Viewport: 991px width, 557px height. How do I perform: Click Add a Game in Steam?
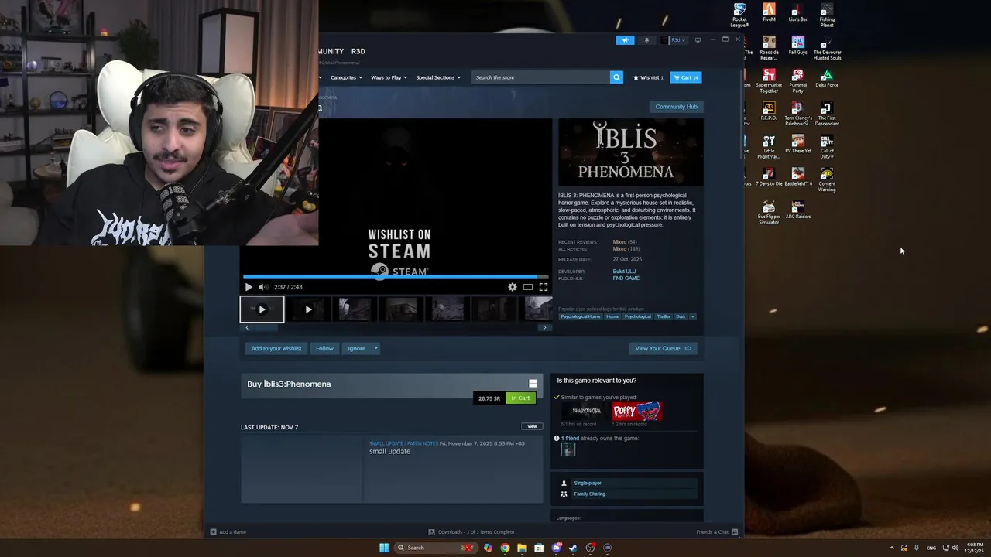pyautogui.click(x=228, y=532)
